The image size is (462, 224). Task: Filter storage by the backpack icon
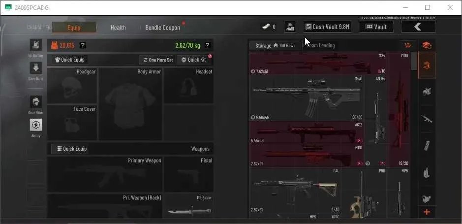(427, 199)
